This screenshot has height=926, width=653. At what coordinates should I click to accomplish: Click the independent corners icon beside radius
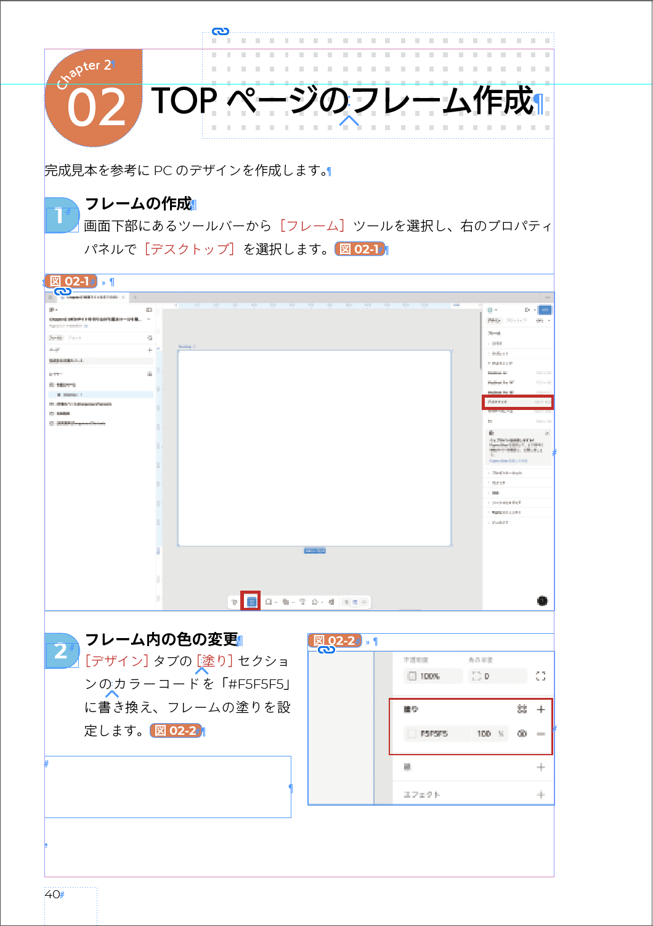point(540,676)
